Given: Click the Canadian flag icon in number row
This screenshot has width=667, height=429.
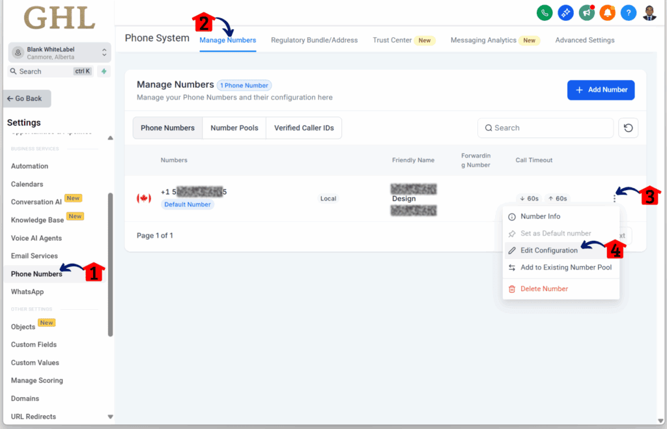Looking at the screenshot, I should point(144,198).
